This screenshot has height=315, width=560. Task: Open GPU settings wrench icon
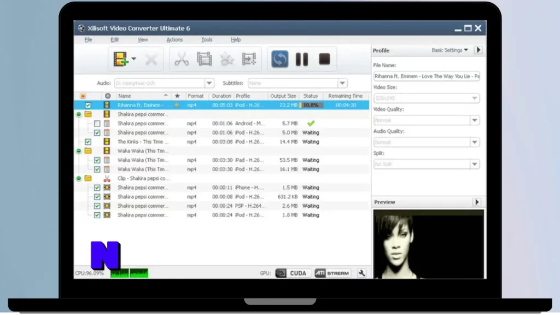pos(361,273)
